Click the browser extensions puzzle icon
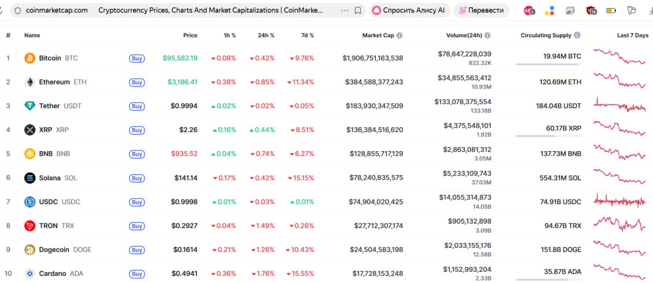 coord(632,10)
